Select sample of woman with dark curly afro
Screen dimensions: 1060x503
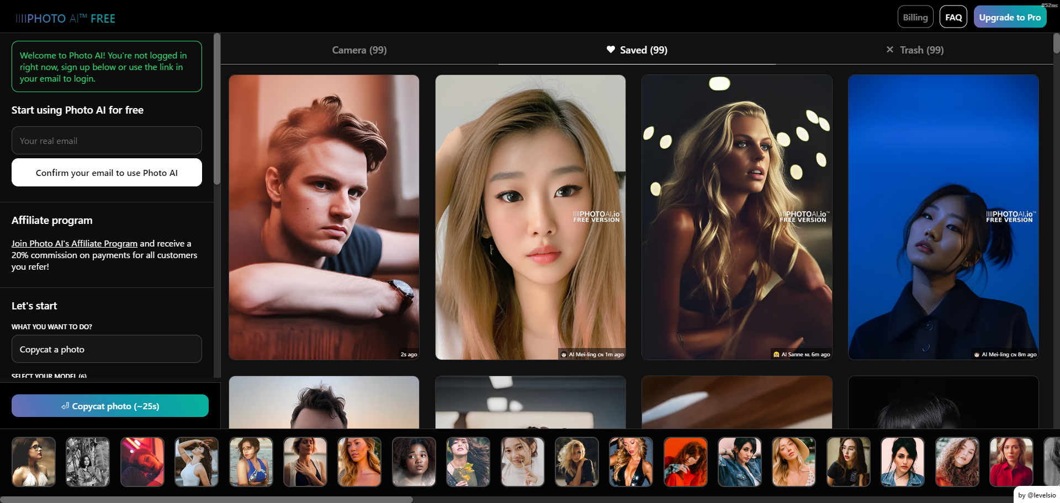(x=414, y=462)
